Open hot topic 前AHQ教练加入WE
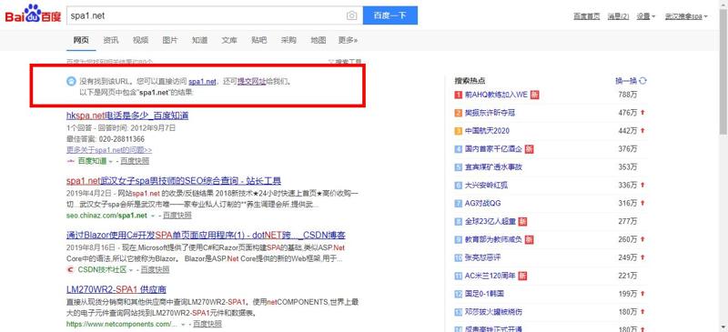The width and height of the screenshot is (728, 332). [x=496, y=95]
